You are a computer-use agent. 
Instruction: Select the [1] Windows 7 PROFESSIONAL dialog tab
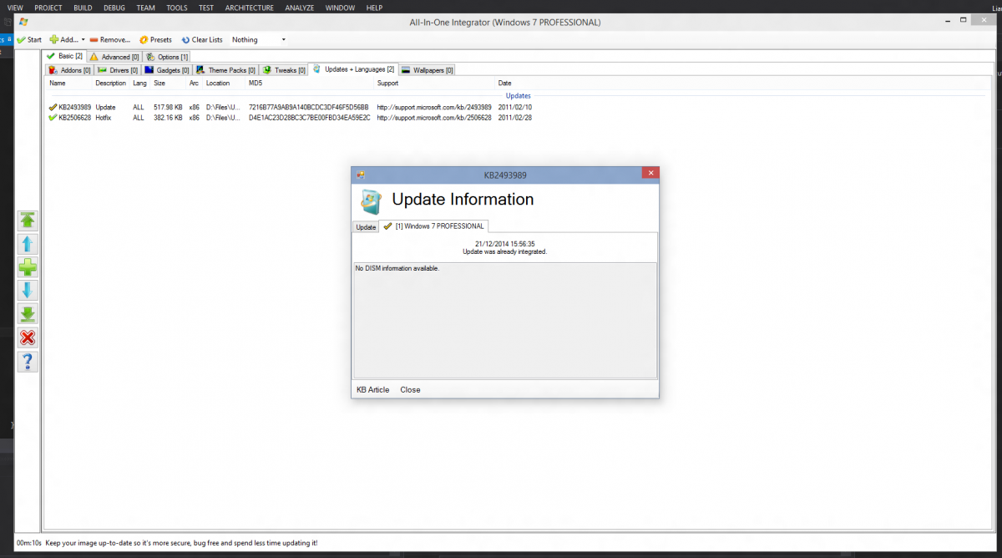(434, 226)
